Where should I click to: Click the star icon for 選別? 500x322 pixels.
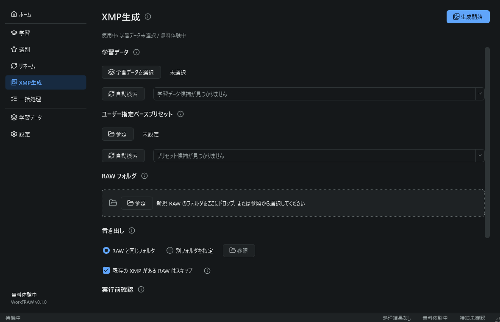pos(14,49)
